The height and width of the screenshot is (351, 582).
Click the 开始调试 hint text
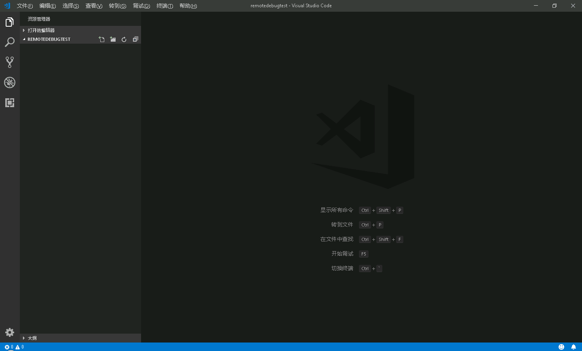(342, 254)
